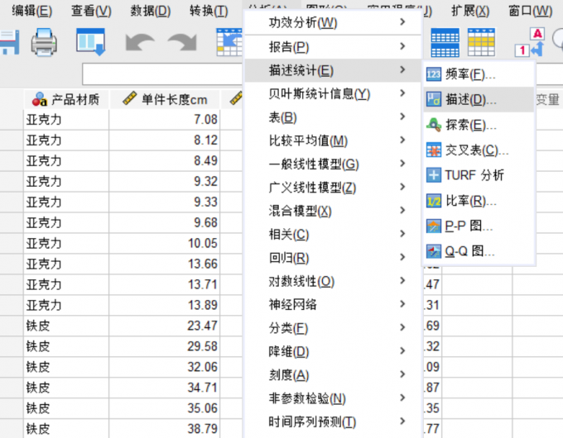Click the 产品材质 column header
563x438 pixels.
pos(67,99)
